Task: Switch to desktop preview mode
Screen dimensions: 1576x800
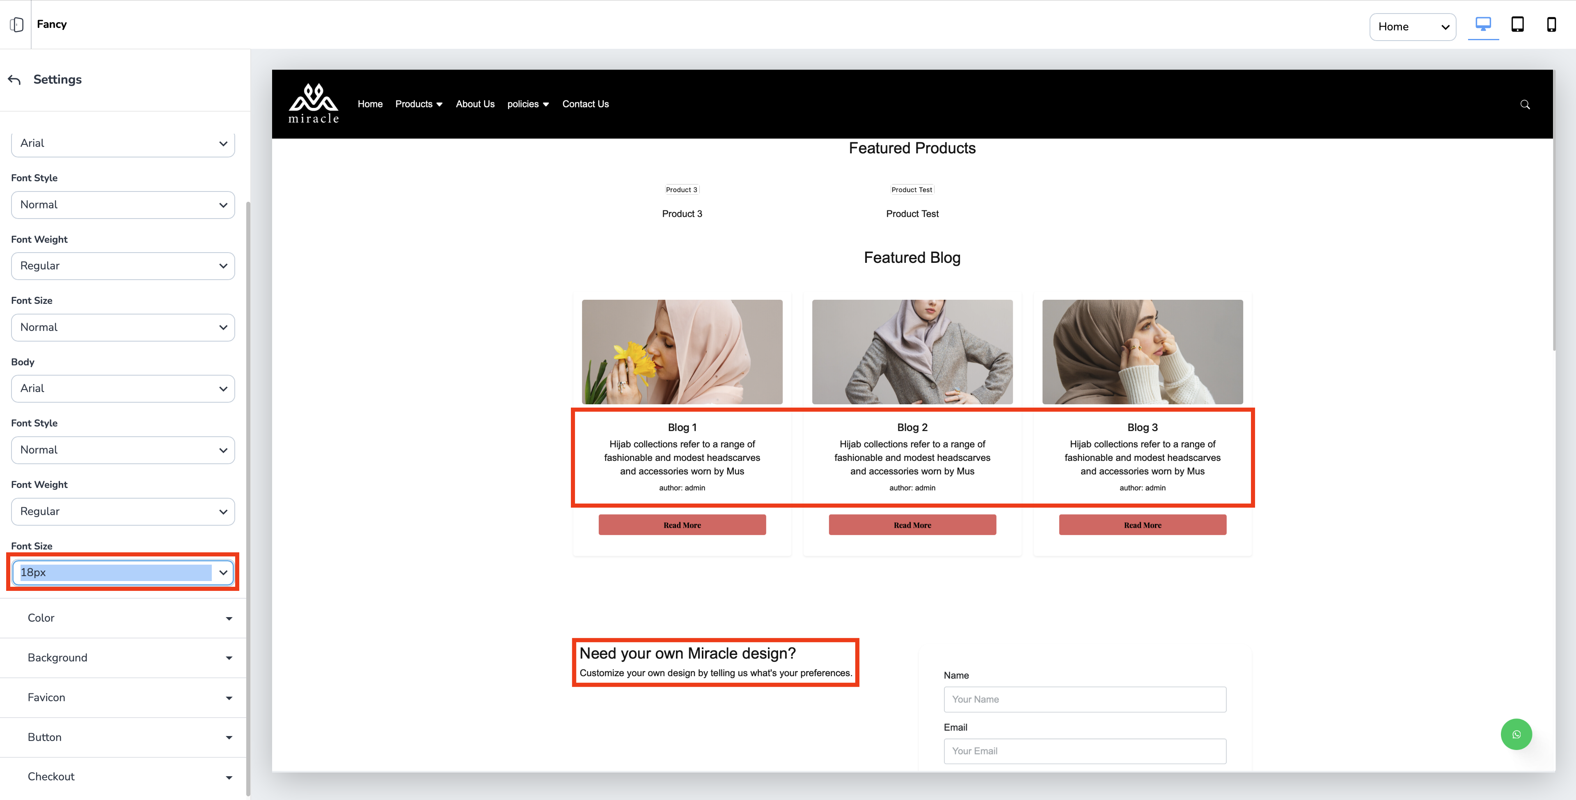Action: coord(1483,25)
